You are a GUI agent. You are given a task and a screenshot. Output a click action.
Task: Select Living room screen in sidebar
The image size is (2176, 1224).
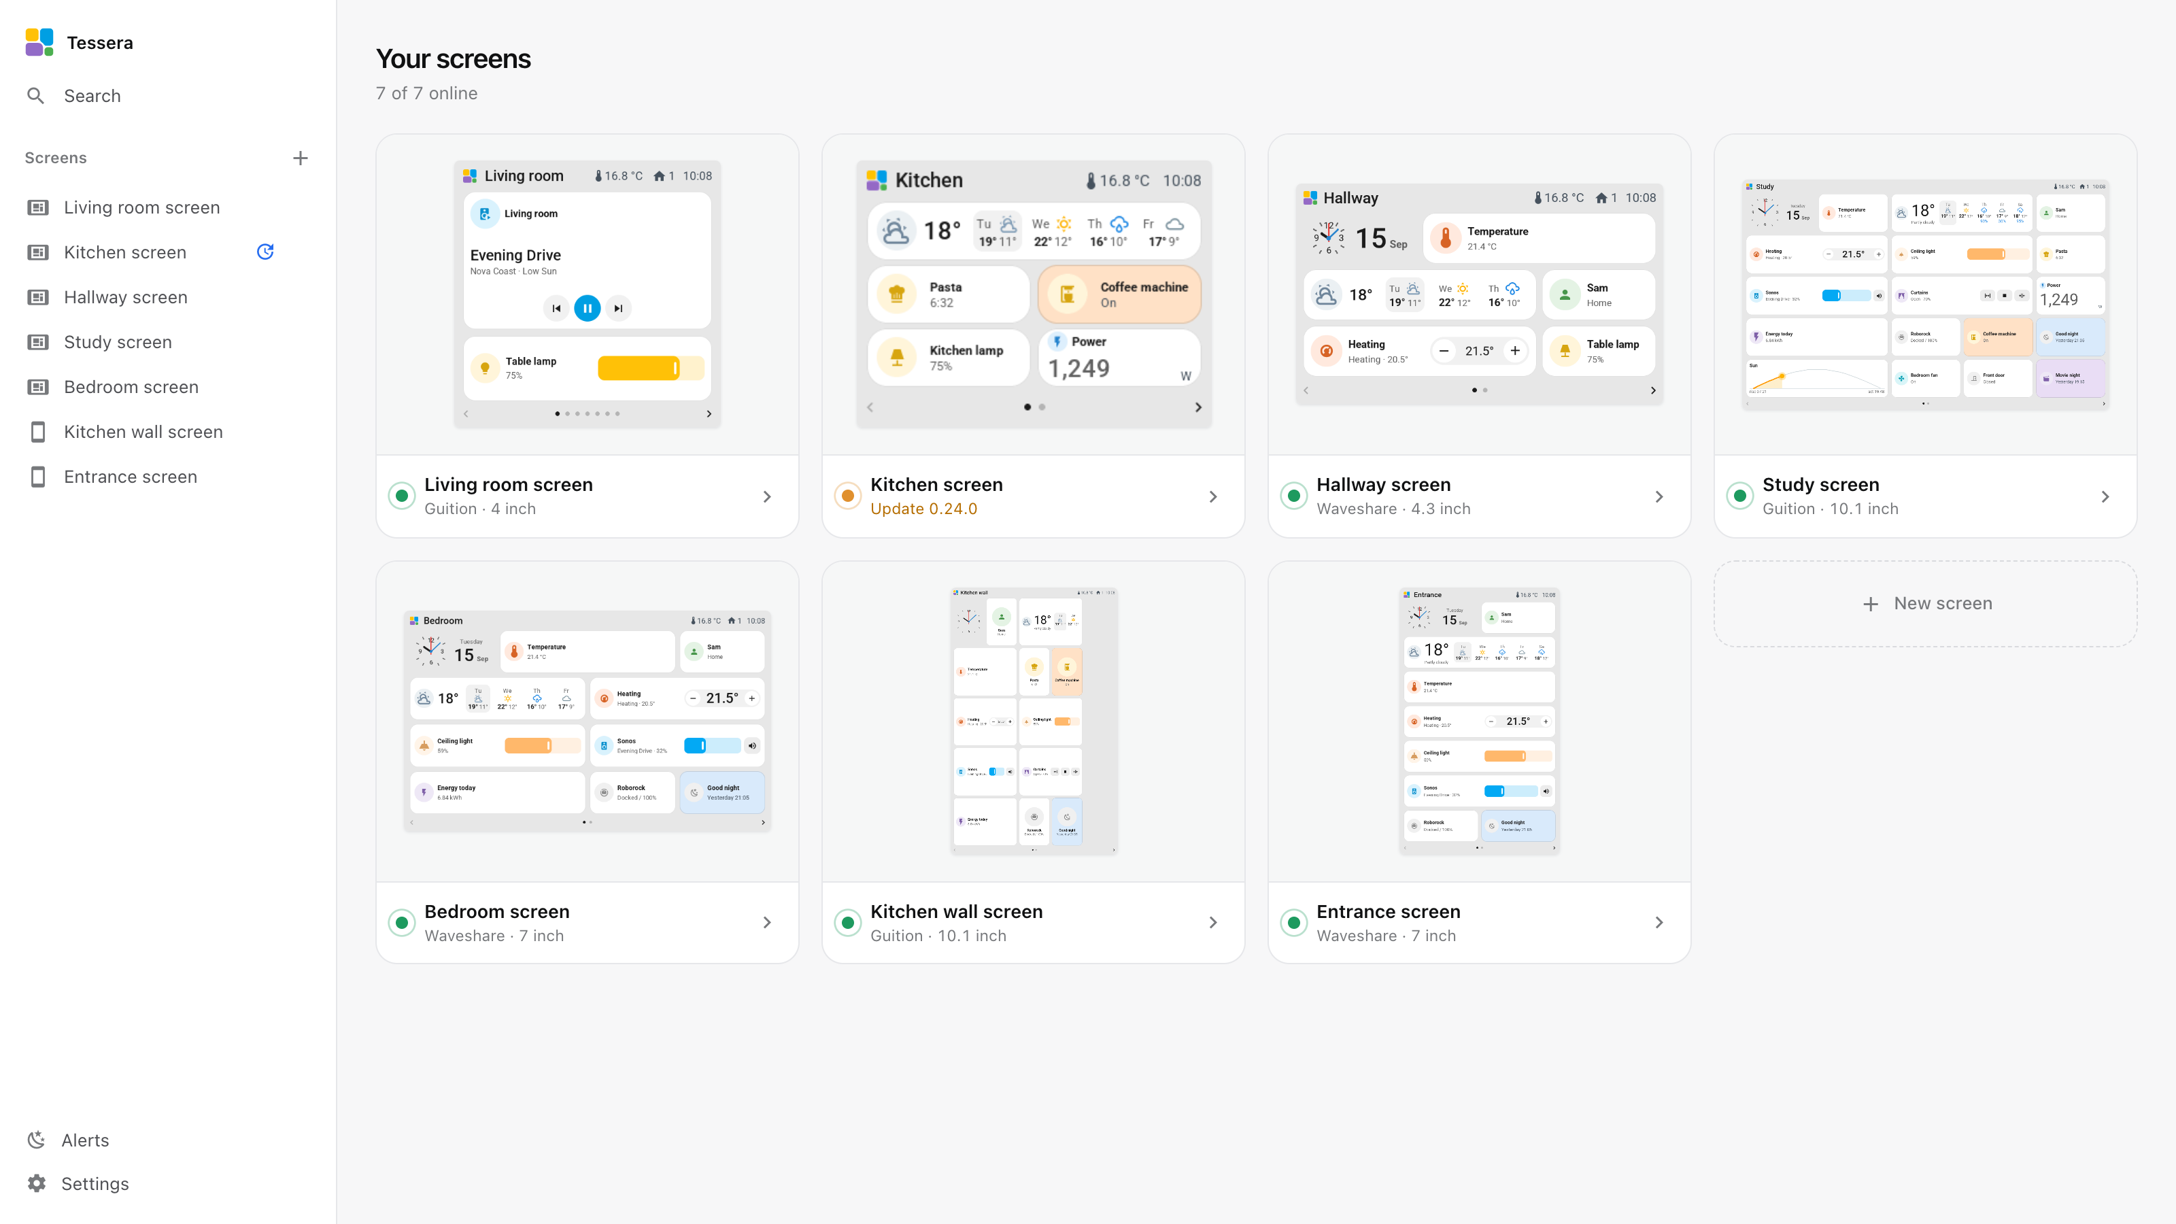click(x=142, y=207)
